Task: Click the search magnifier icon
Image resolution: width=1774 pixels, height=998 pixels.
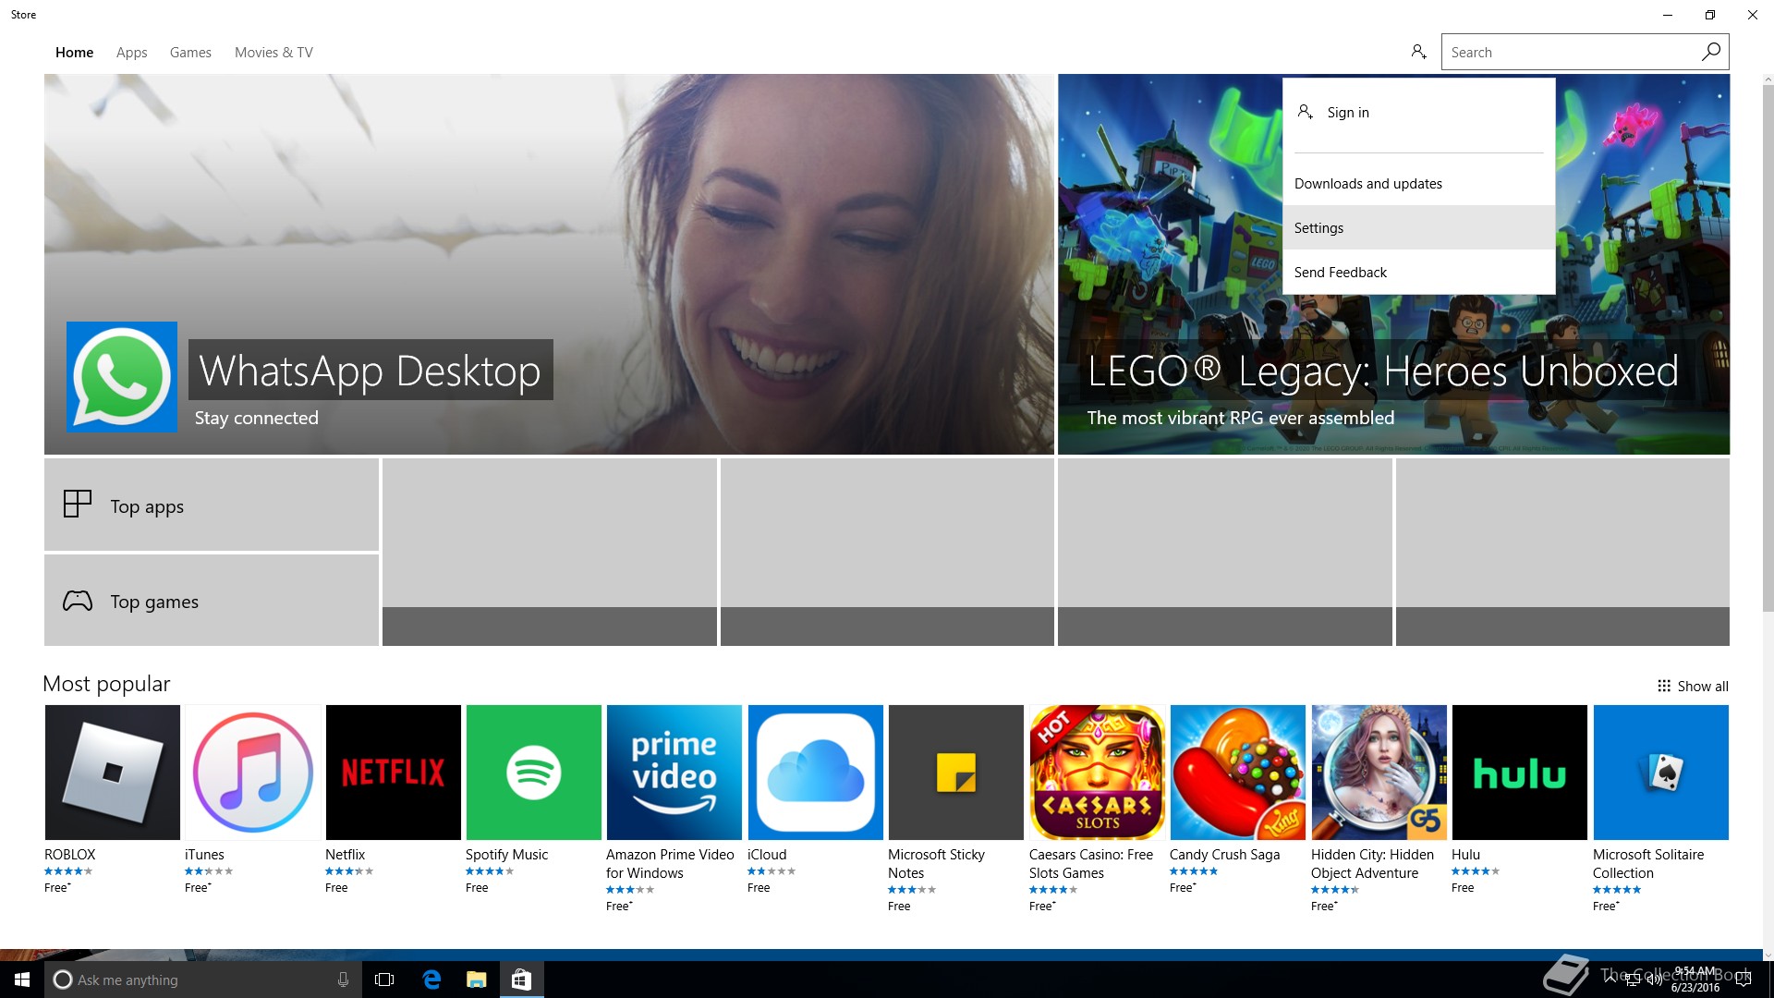Action: 1710,52
